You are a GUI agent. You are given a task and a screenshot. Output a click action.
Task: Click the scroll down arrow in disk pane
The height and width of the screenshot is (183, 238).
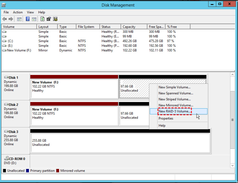pos(233,165)
